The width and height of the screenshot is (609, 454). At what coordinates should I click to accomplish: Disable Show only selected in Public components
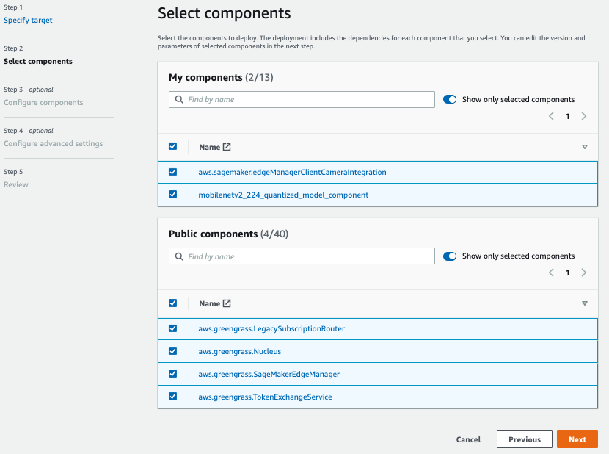[450, 256]
